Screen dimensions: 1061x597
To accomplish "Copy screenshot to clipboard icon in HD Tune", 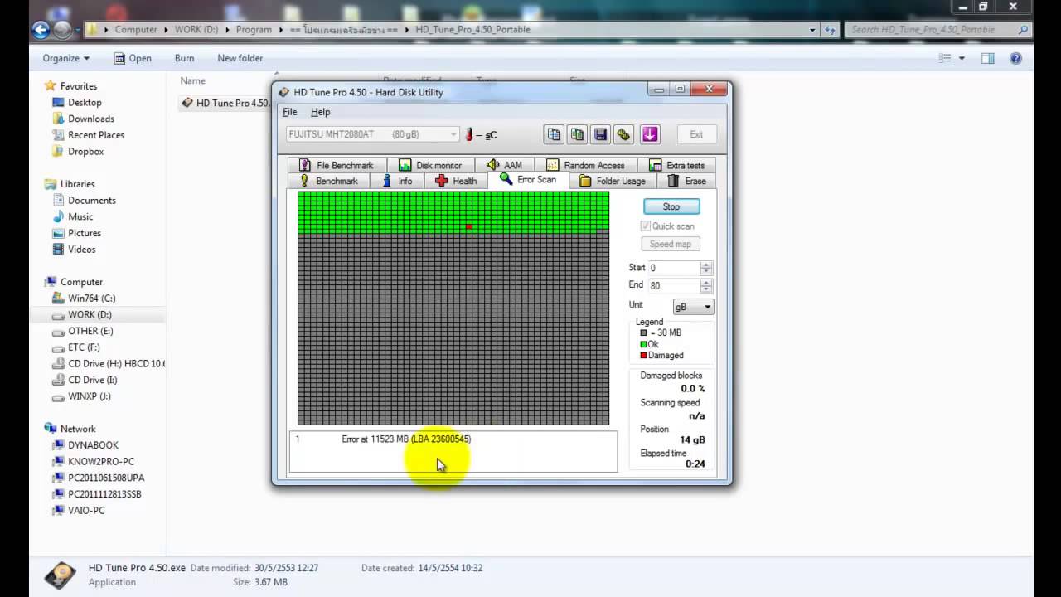I will click(x=577, y=134).
